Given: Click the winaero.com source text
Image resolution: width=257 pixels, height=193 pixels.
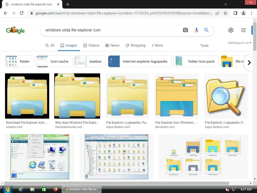Looking at the screenshot, I should [x=14, y=127].
